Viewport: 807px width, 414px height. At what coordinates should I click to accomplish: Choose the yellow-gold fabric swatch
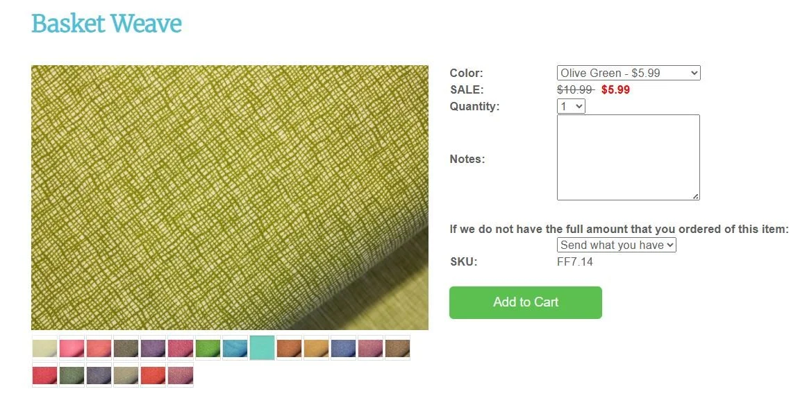pos(317,347)
